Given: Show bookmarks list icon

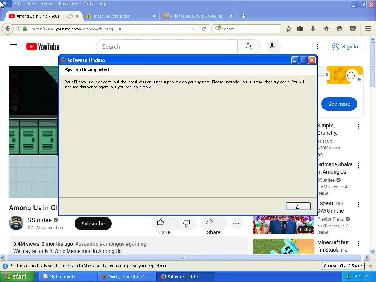Looking at the screenshot, I should point(300,29).
